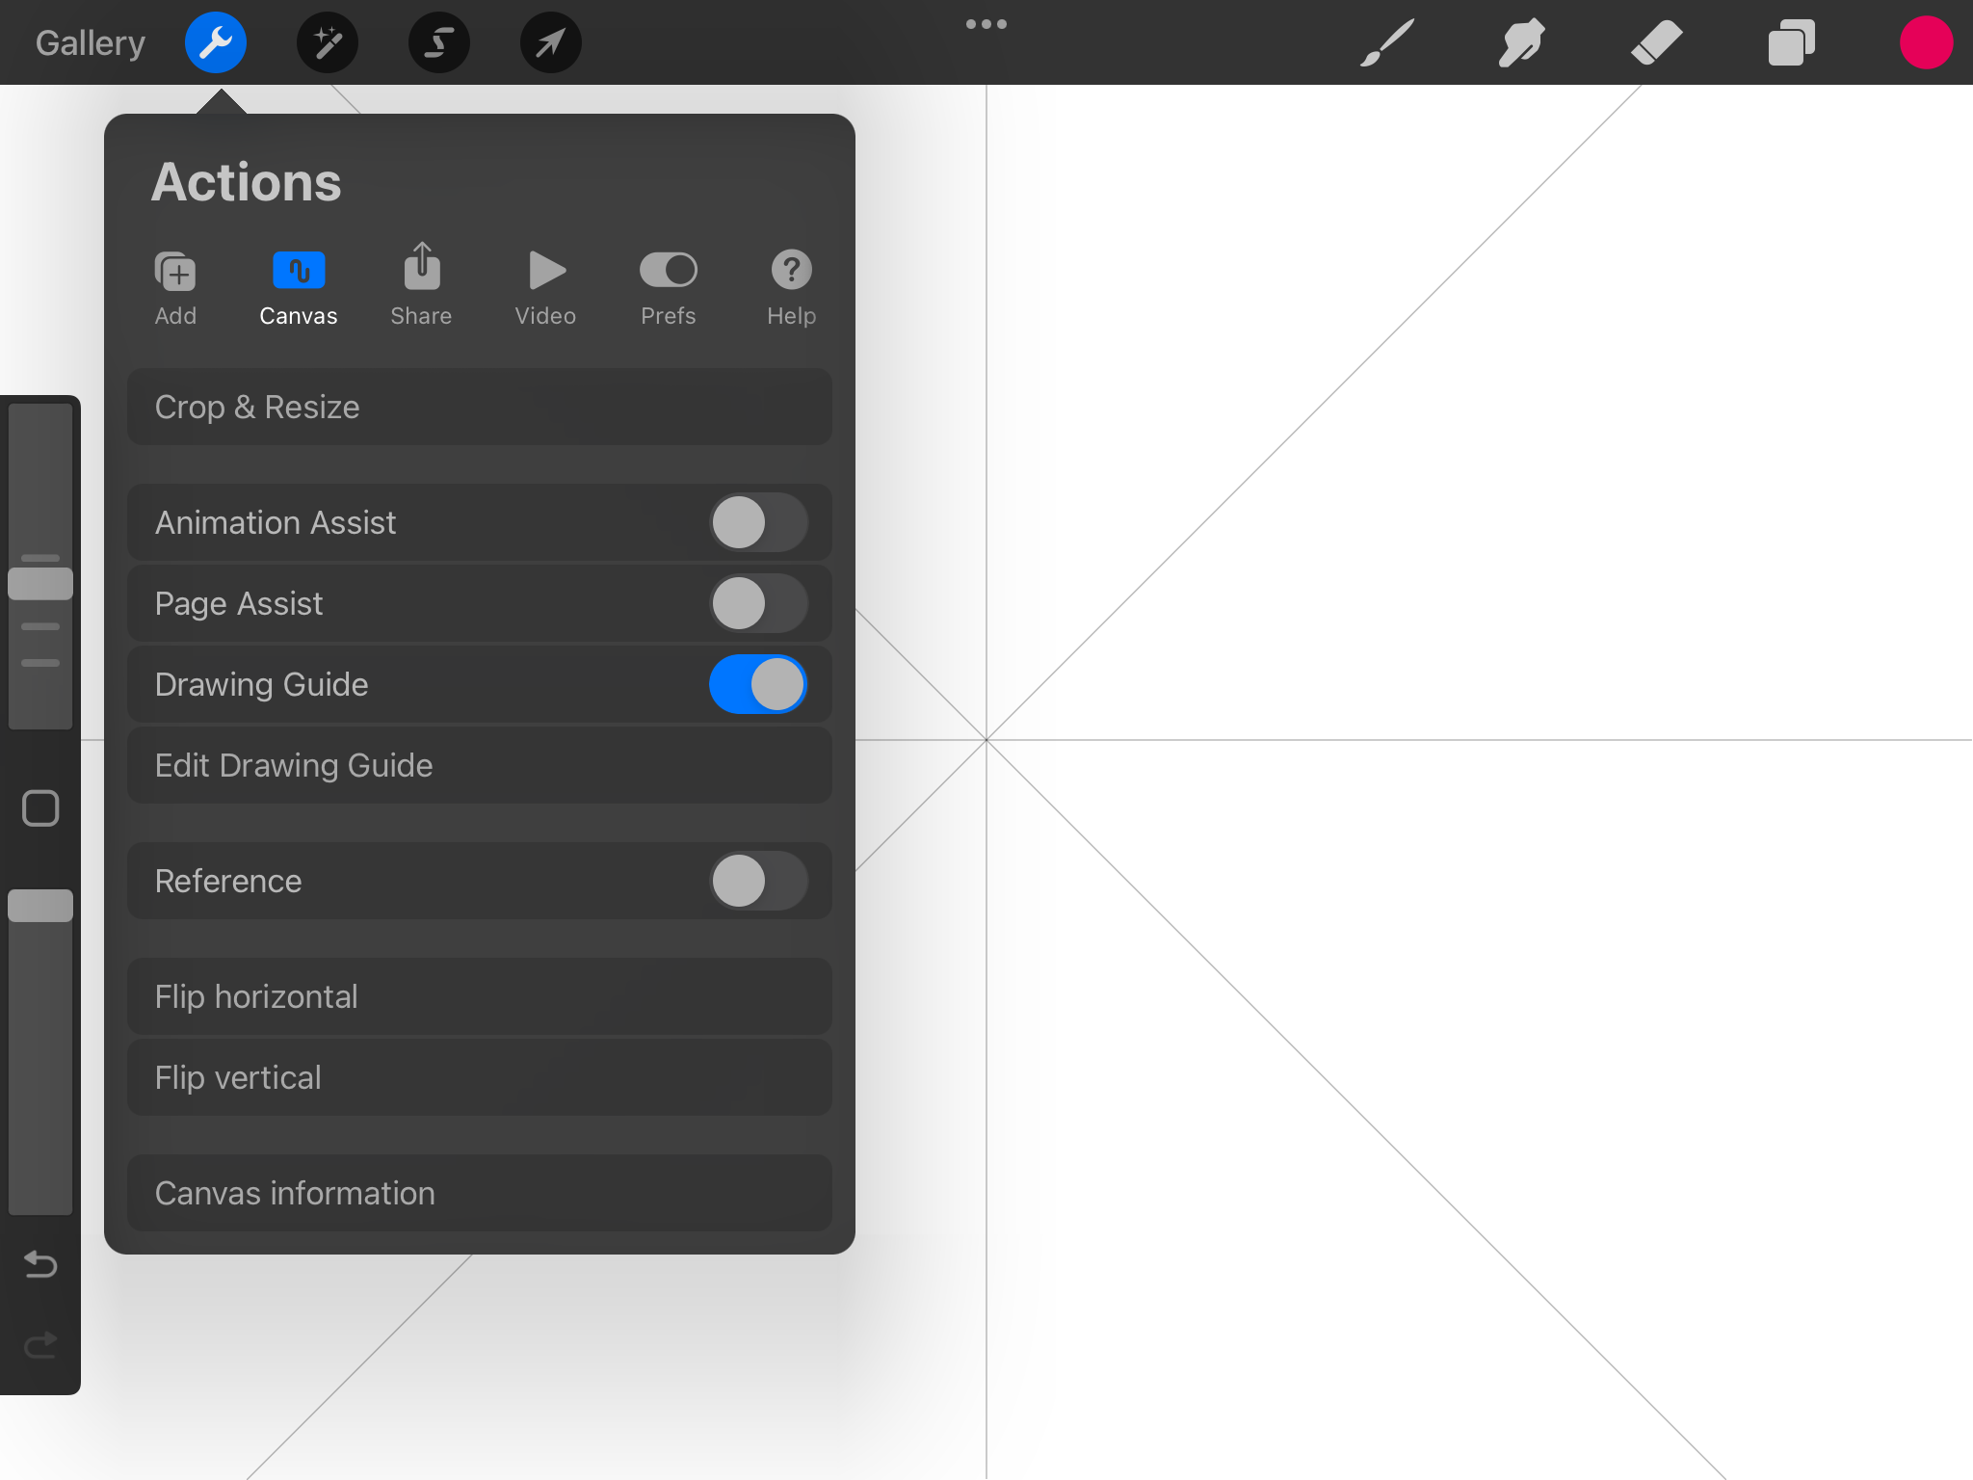Disable the Drawing Guide switch
The width and height of the screenshot is (1973, 1480).
758,684
